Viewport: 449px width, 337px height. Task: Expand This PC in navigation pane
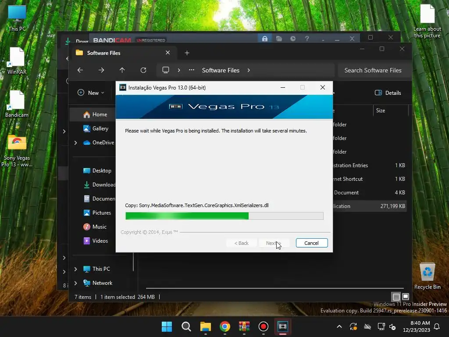pyautogui.click(x=75, y=269)
